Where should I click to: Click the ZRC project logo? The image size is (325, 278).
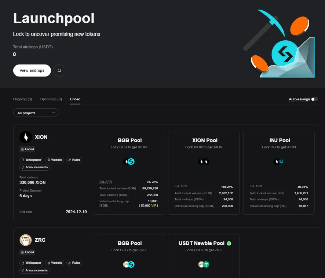[26, 240]
